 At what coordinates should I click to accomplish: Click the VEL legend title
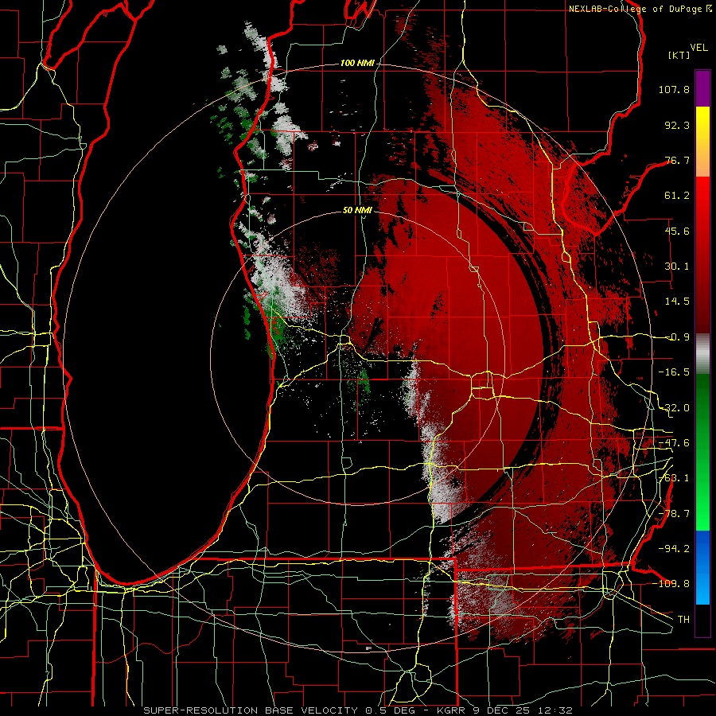click(x=699, y=48)
